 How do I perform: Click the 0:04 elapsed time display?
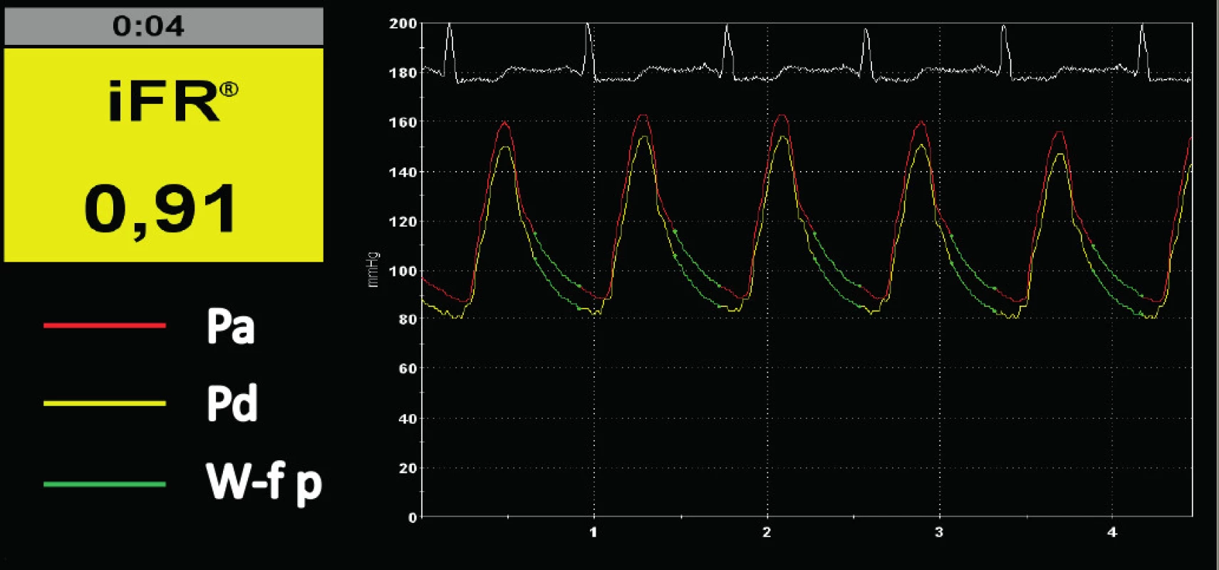(149, 26)
